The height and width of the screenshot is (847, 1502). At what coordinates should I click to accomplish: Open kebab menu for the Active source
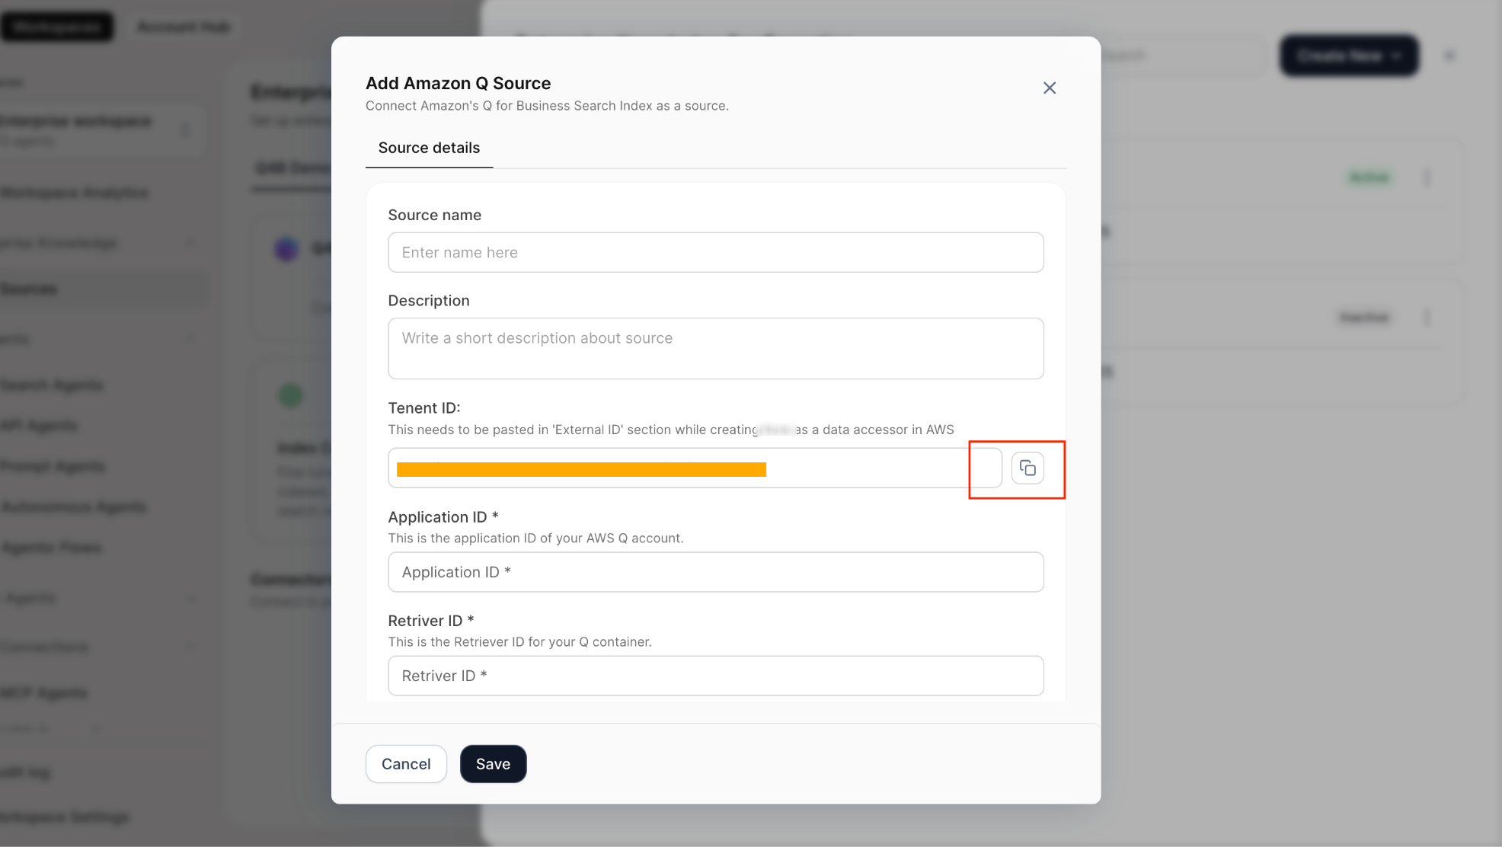point(1427,177)
